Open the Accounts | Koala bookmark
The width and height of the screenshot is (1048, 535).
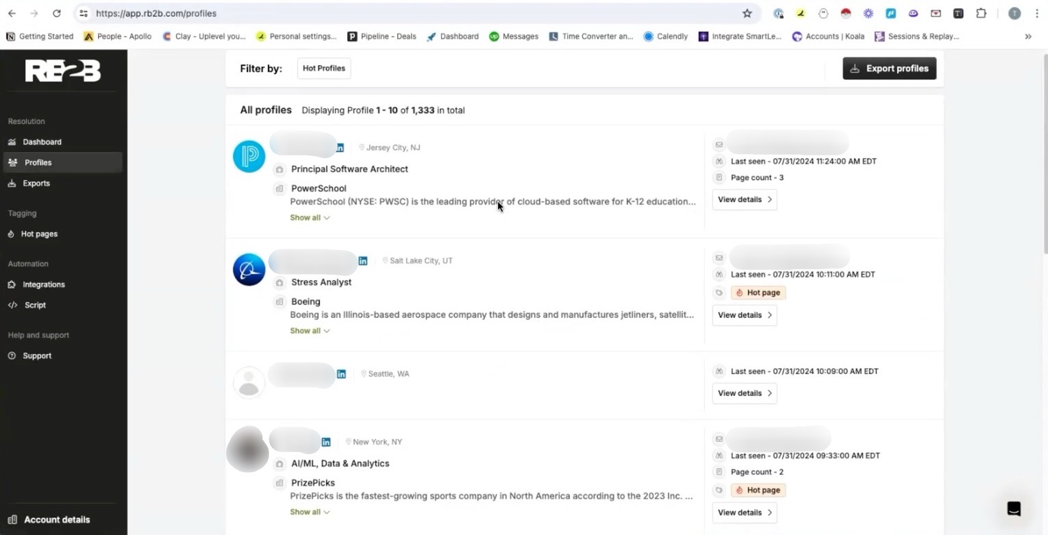click(828, 36)
